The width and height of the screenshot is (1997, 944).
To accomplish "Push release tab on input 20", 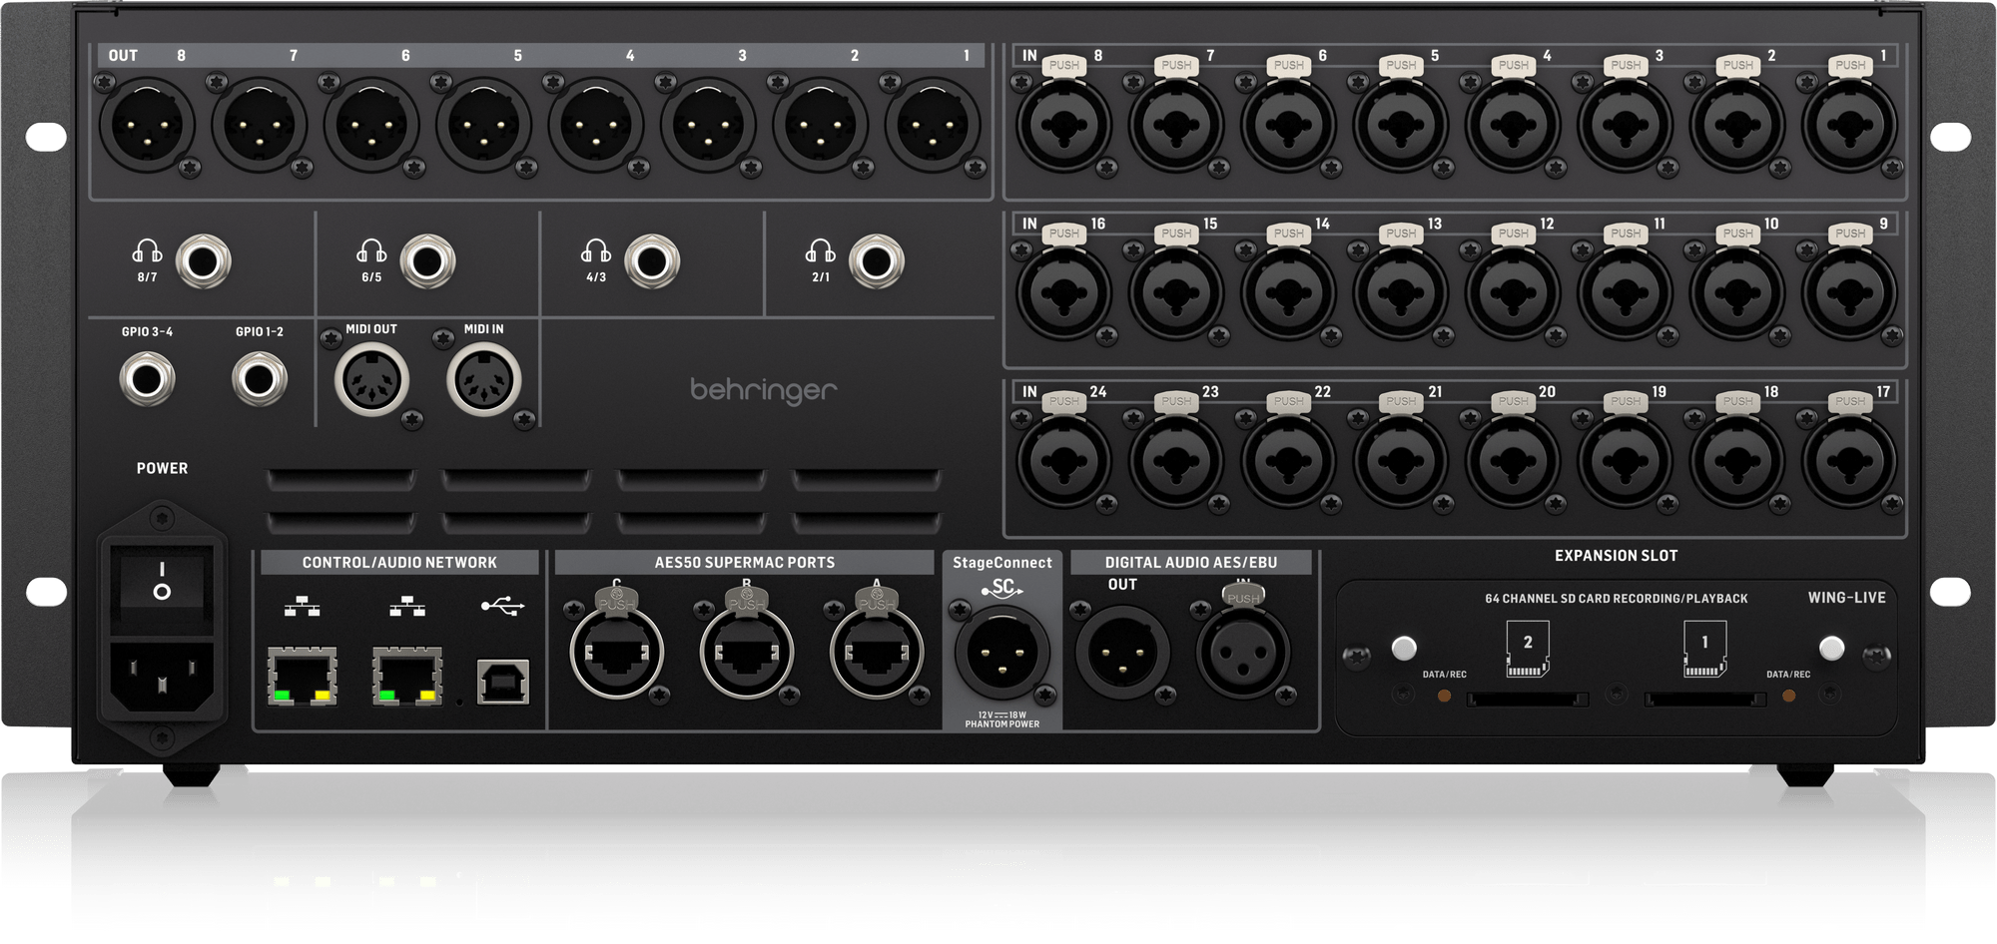I will pyautogui.click(x=1513, y=401).
